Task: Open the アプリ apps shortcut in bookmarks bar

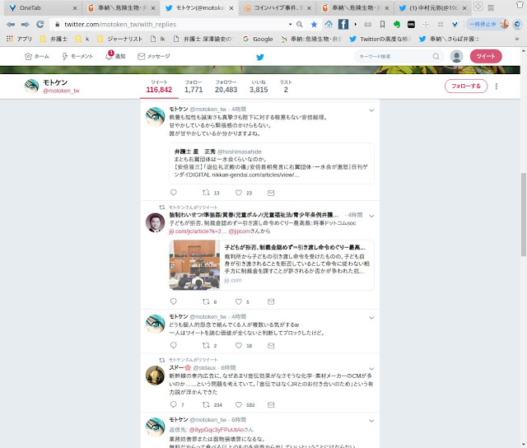Action: point(20,39)
